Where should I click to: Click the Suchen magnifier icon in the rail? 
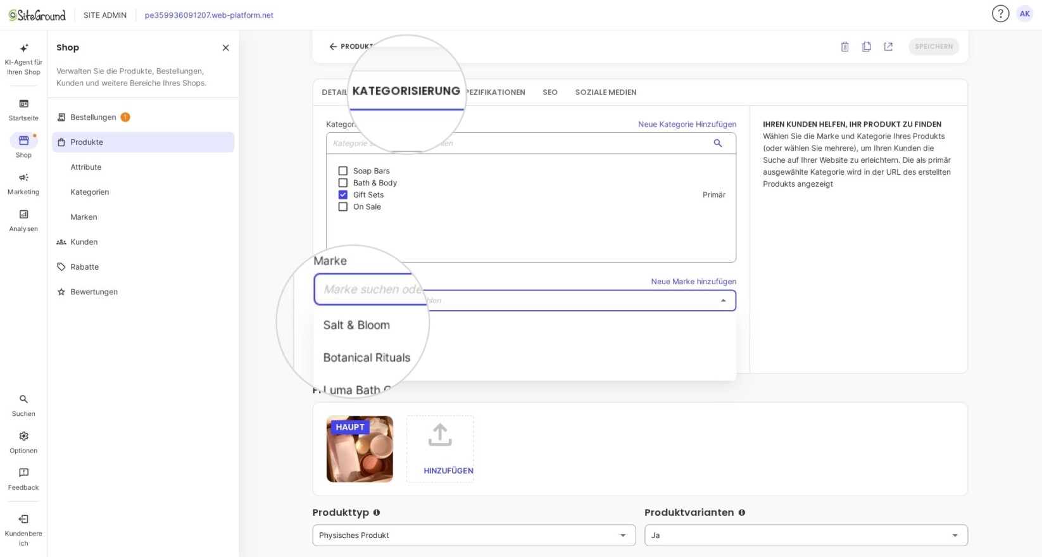pyautogui.click(x=23, y=399)
